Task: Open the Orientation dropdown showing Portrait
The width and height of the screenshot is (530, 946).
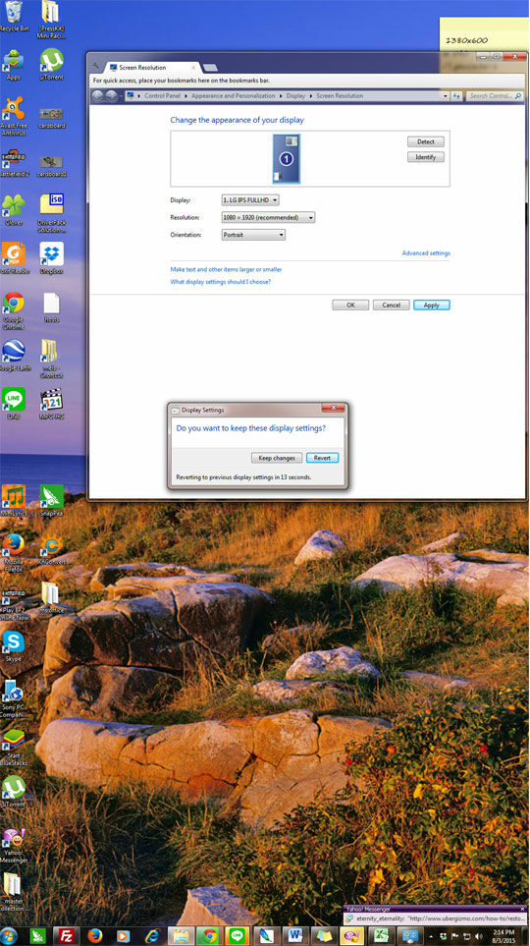Action: click(x=253, y=235)
